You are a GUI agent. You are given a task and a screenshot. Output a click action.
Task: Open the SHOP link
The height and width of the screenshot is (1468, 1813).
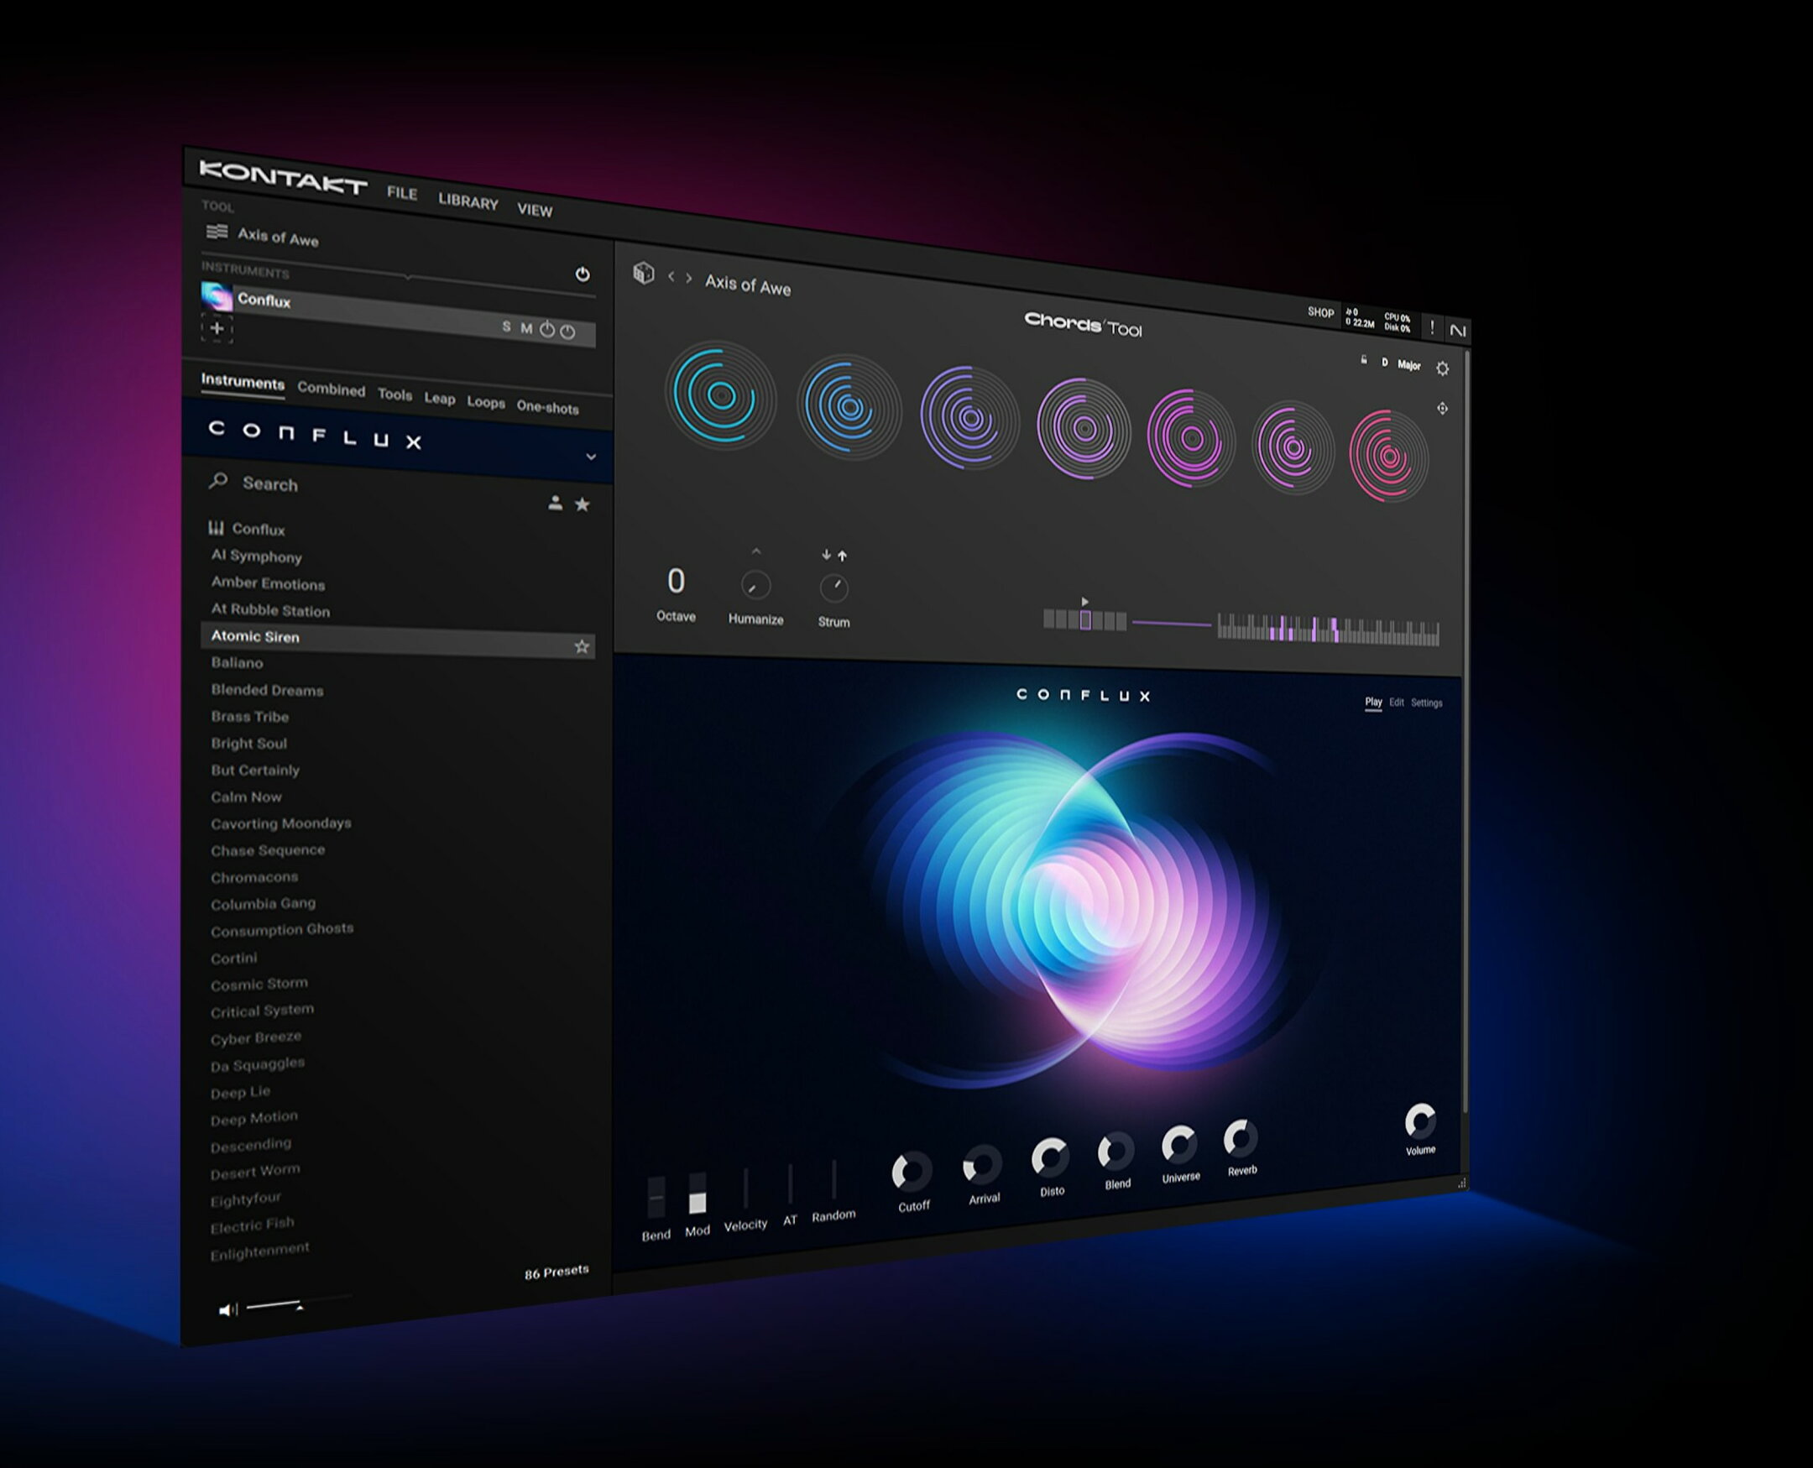tap(1320, 312)
